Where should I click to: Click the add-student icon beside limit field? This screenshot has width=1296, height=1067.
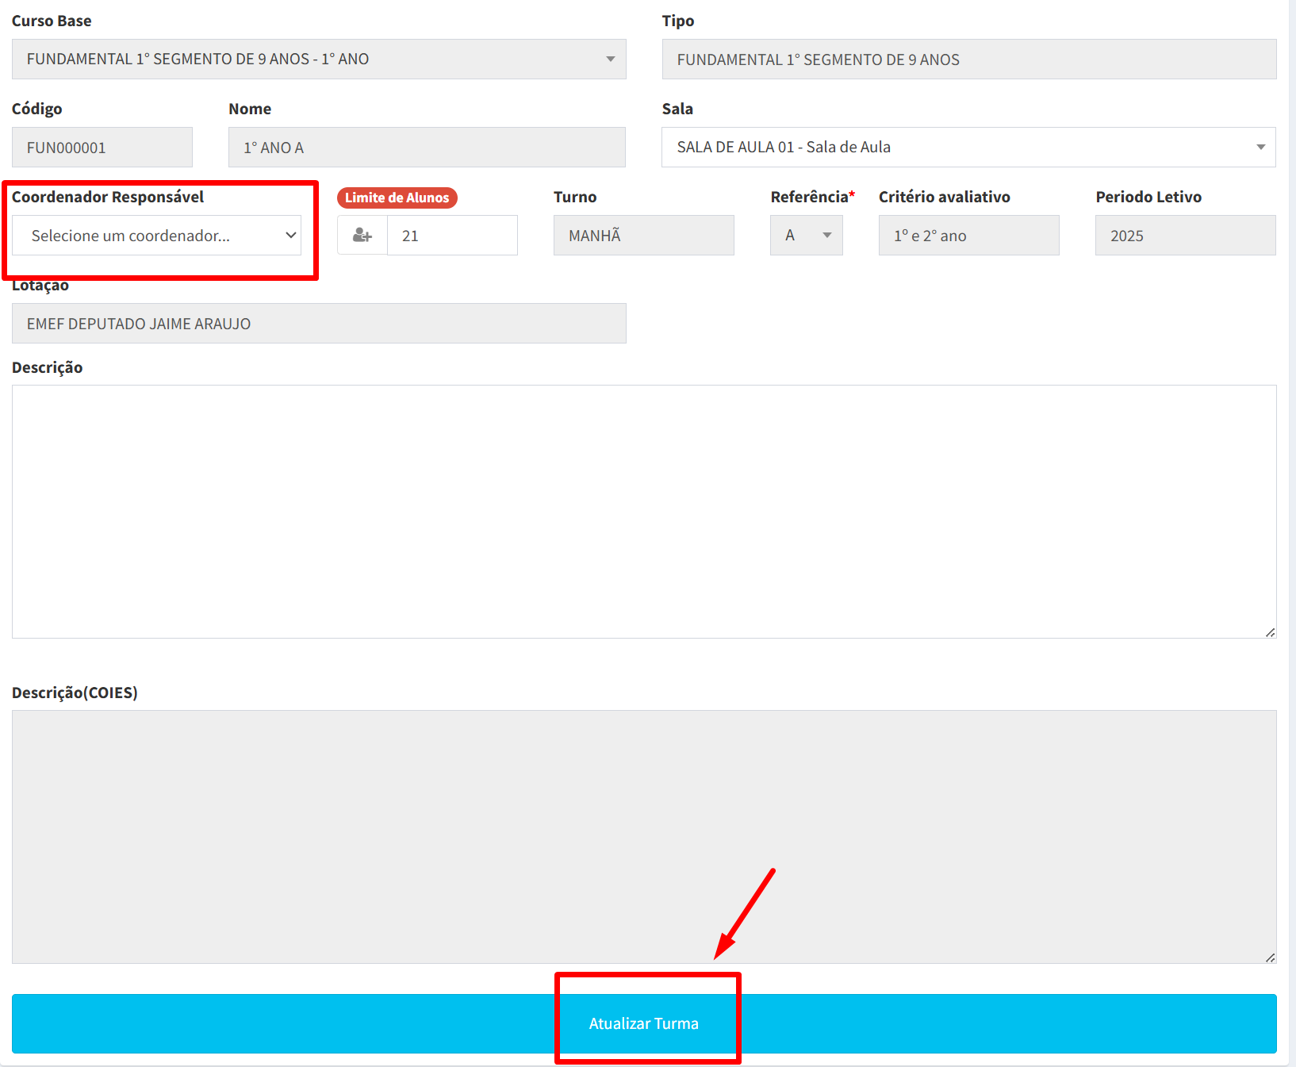tap(362, 236)
